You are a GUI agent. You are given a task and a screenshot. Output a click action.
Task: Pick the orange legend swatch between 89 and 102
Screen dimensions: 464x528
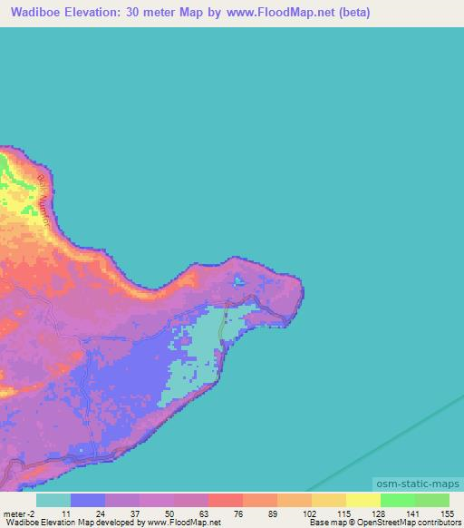click(x=295, y=500)
